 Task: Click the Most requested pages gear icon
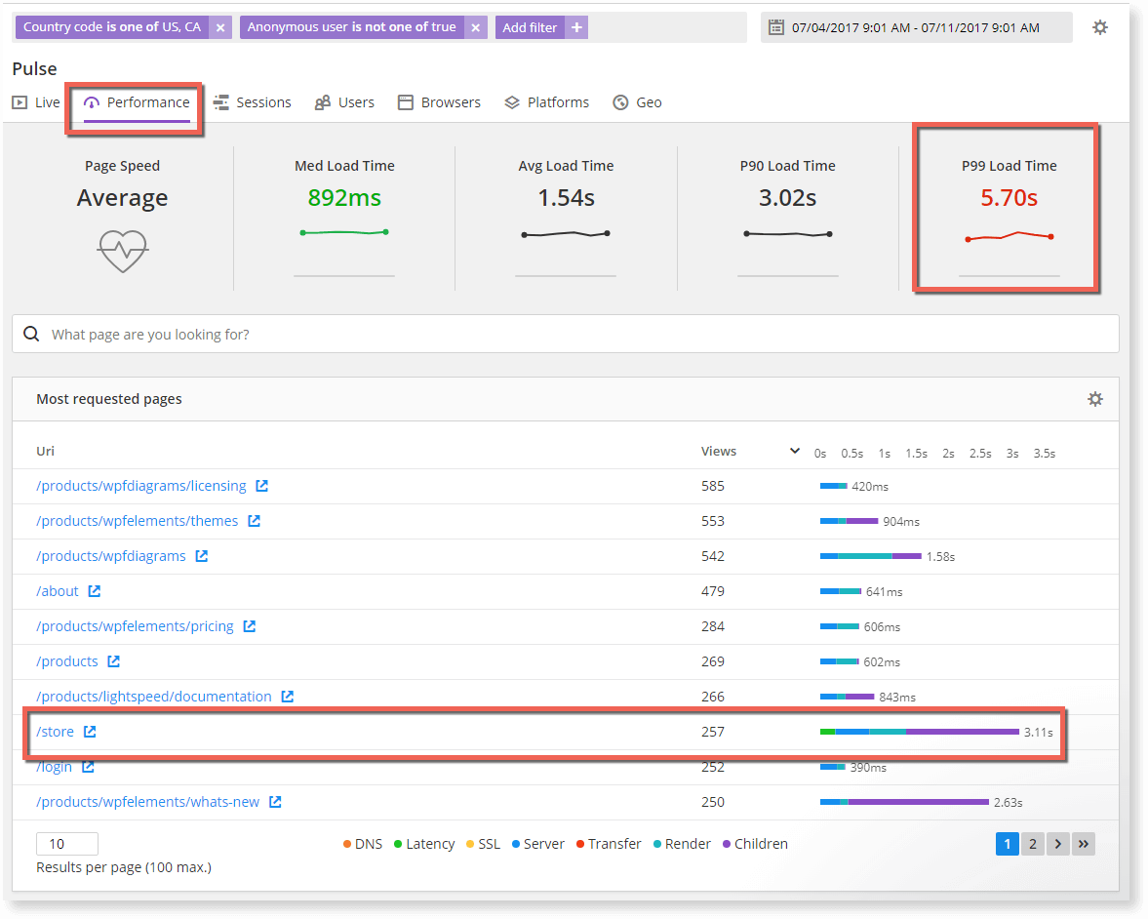pos(1095,399)
